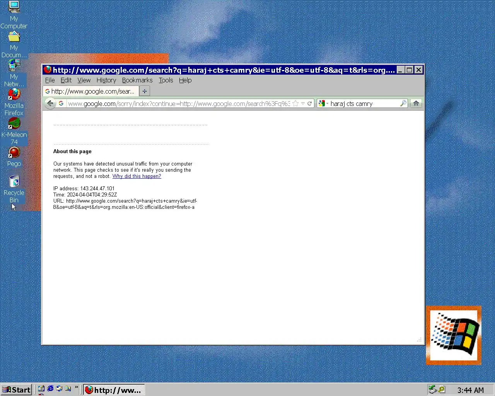Click into the address bar URL field

(179, 103)
